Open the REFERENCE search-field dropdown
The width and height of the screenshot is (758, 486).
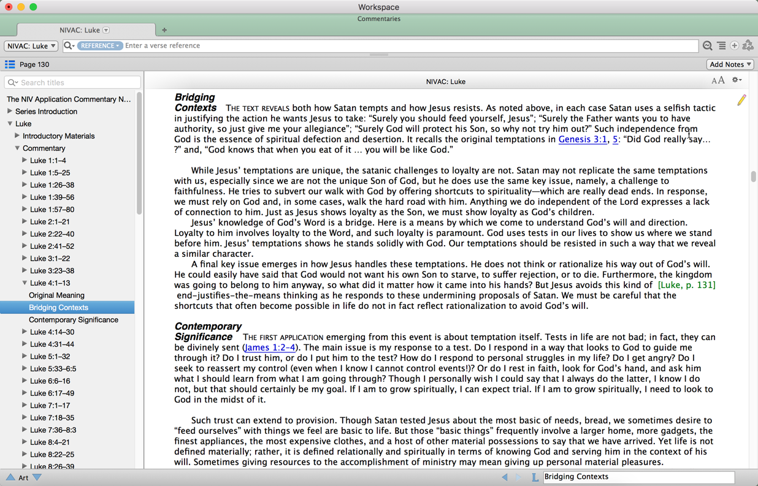tap(99, 46)
